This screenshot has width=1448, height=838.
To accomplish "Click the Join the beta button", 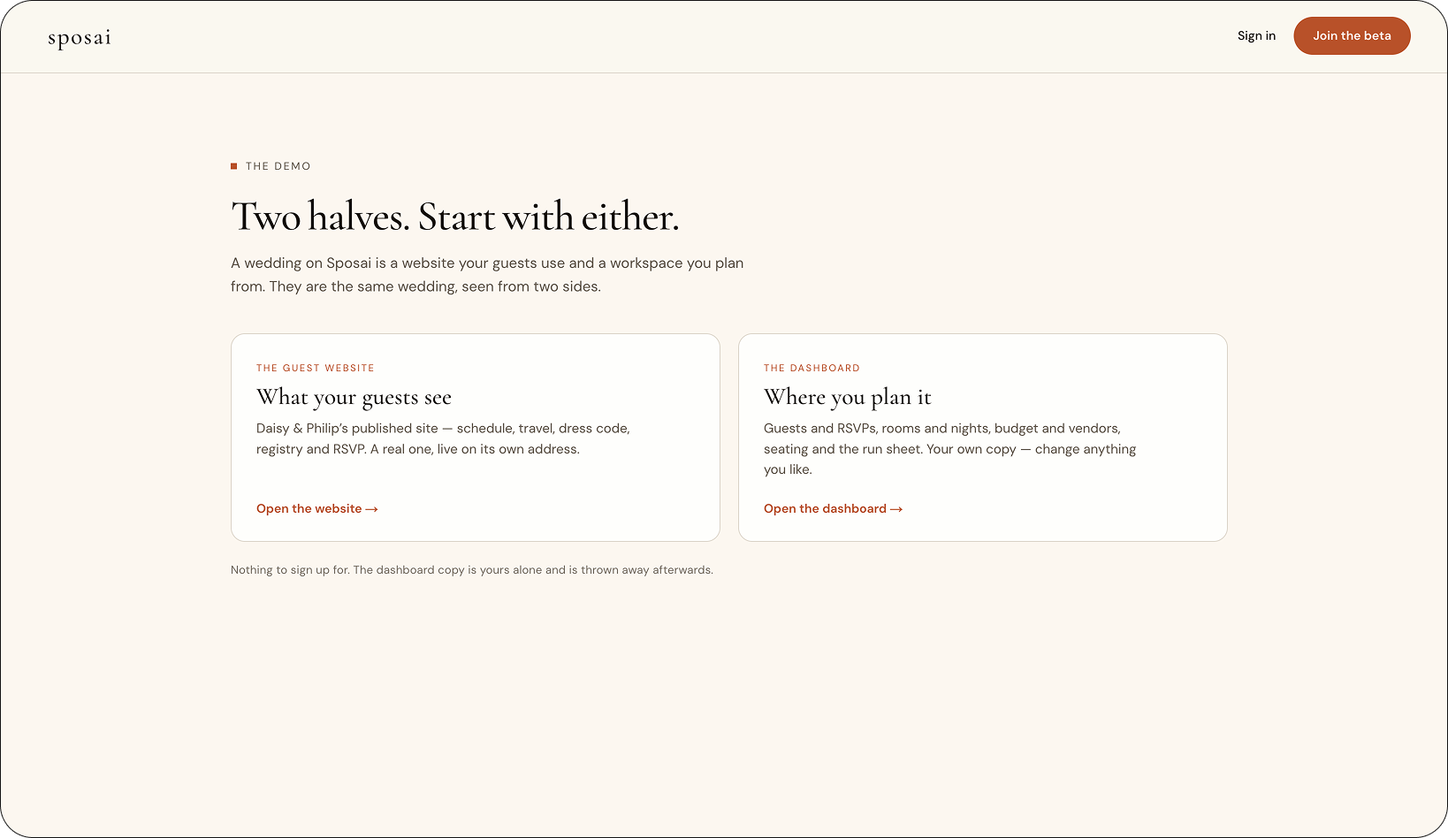I will (1352, 36).
